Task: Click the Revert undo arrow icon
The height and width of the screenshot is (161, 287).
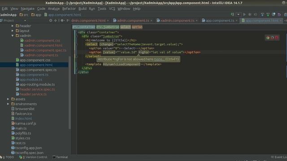Action: coord(279,14)
